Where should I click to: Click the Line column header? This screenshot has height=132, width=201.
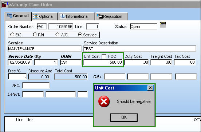tap(20, 120)
